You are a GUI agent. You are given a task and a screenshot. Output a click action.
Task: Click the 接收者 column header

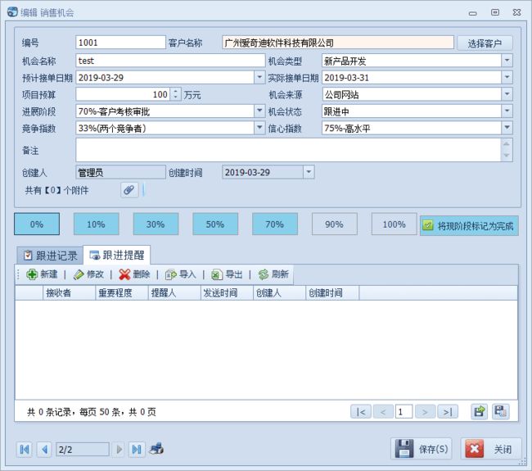point(69,292)
